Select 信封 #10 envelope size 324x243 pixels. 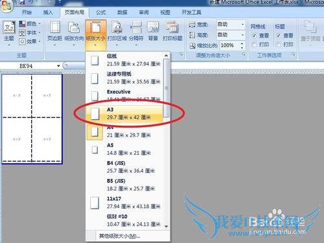coord(124,220)
